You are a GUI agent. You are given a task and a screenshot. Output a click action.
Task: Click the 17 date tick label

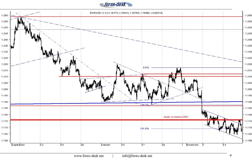143,145
